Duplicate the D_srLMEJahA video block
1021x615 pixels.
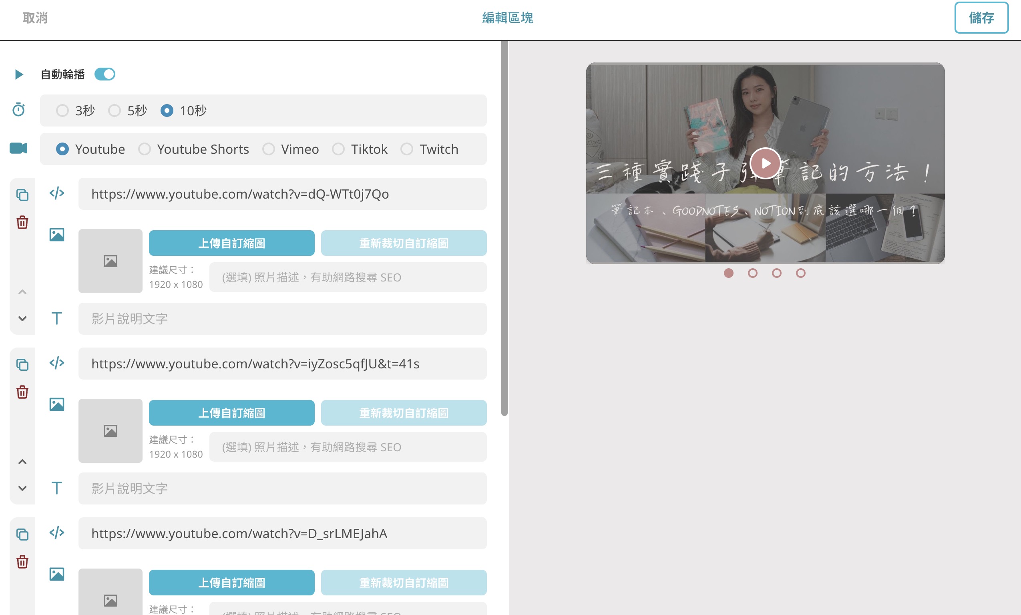pos(22,534)
